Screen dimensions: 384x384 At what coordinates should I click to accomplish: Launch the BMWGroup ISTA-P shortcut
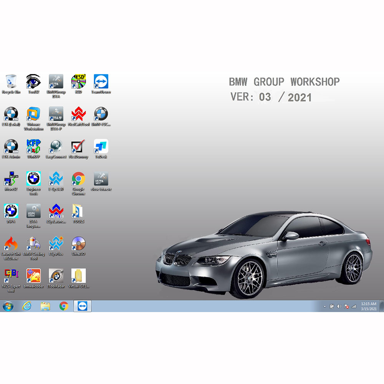tap(56, 119)
